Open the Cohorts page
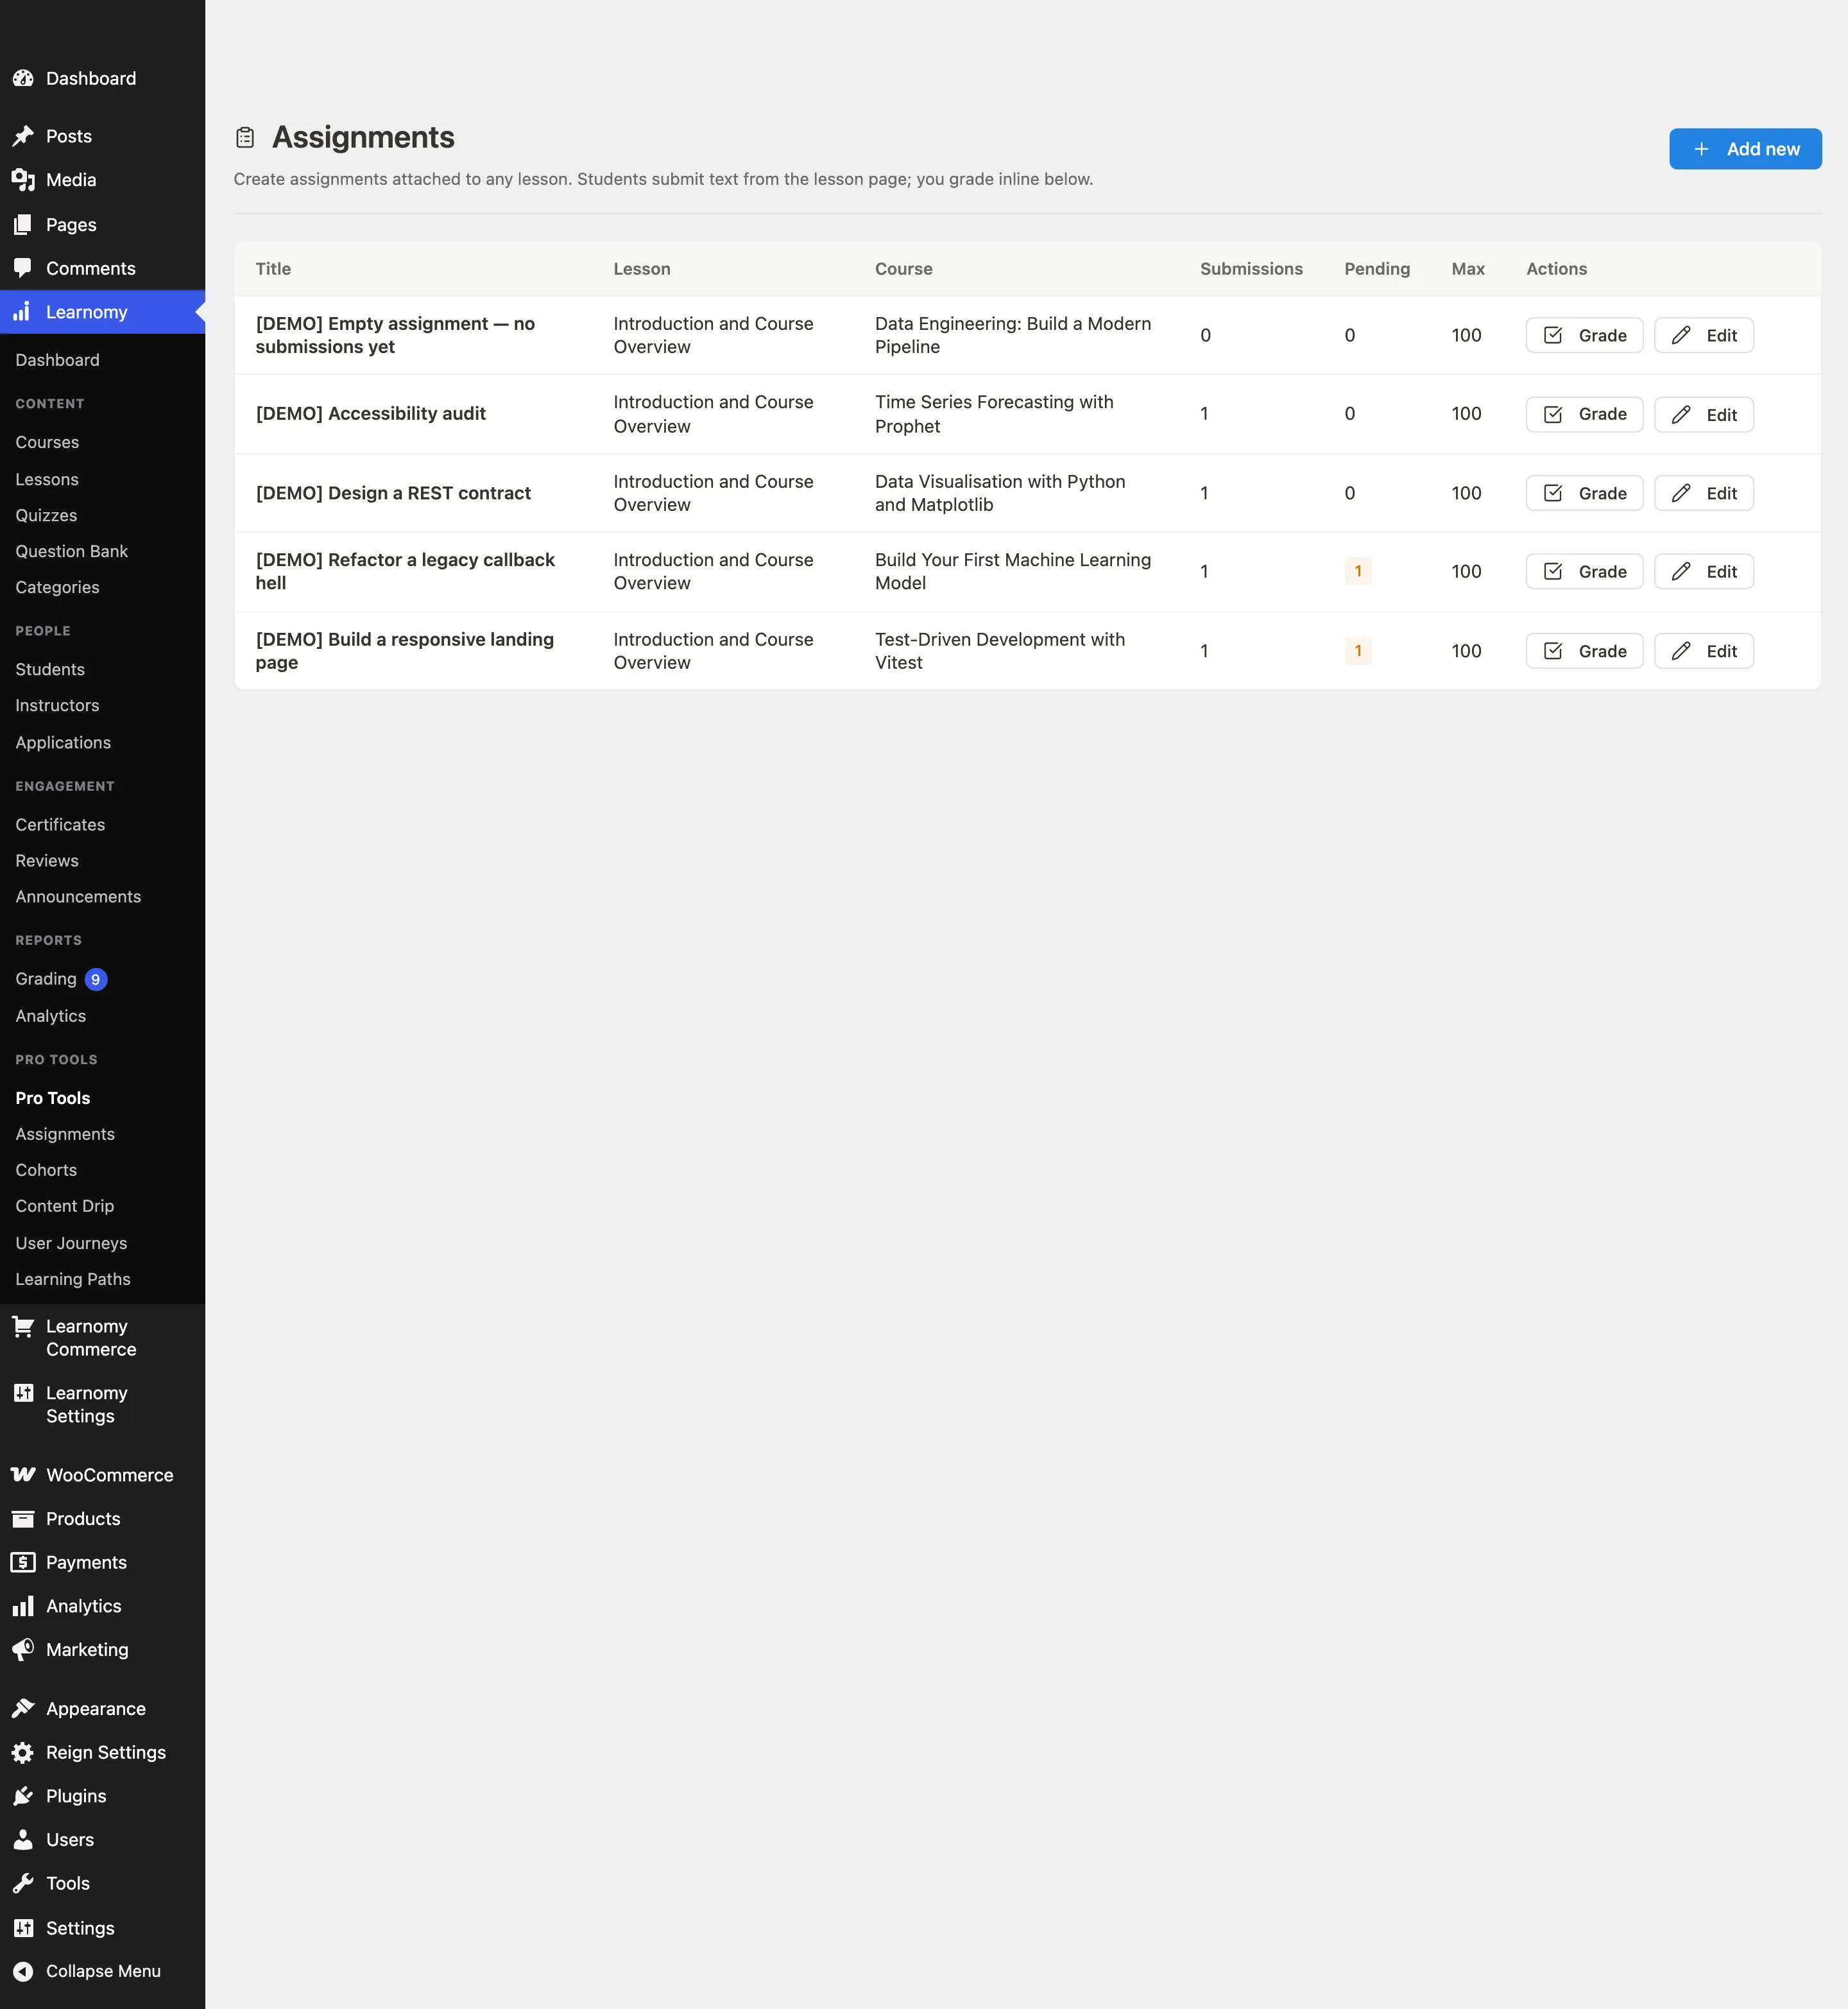 point(46,1171)
